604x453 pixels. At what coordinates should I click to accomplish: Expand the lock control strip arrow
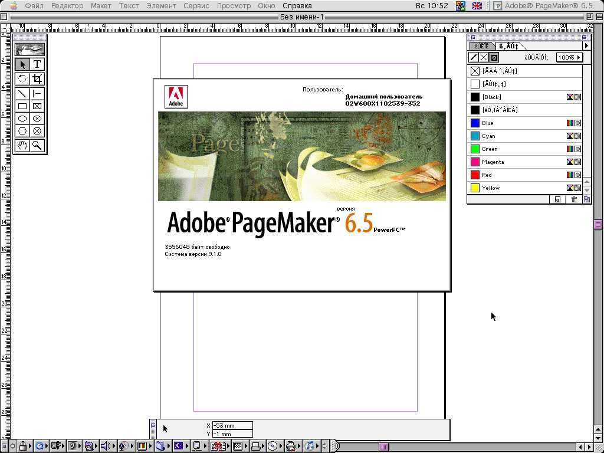30,446
